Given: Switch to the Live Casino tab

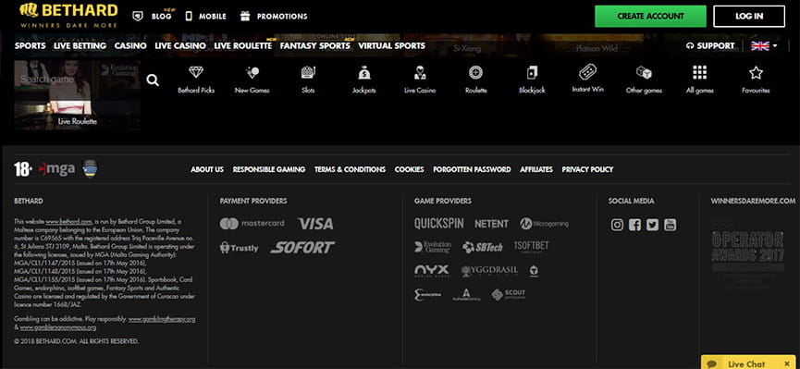Looking at the screenshot, I should point(180,46).
